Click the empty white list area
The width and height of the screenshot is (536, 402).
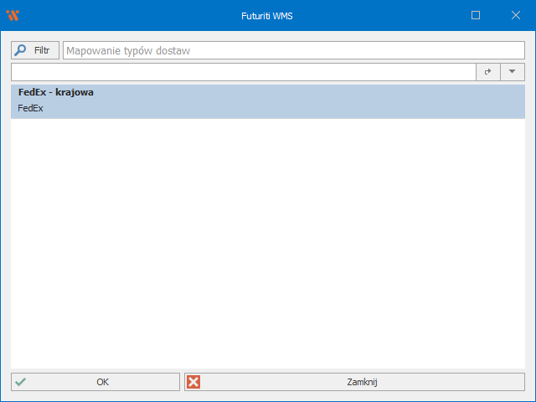[268, 243]
